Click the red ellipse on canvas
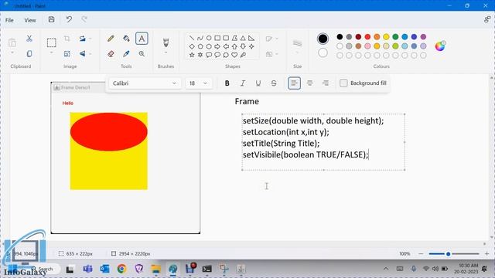The height and width of the screenshot is (278, 495). [108, 132]
